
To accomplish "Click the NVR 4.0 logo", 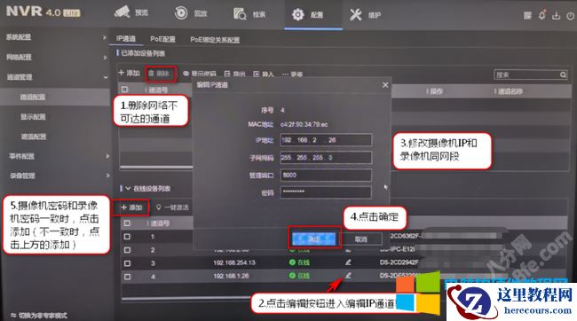I will tap(43, 12).
